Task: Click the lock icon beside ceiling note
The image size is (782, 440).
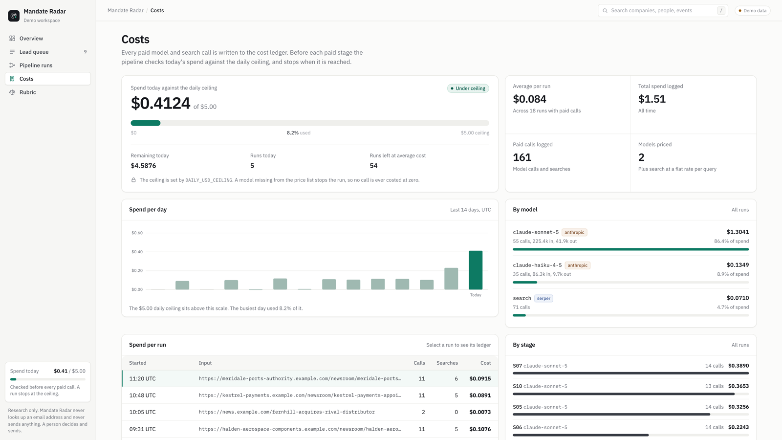Action: coord(133,180)
